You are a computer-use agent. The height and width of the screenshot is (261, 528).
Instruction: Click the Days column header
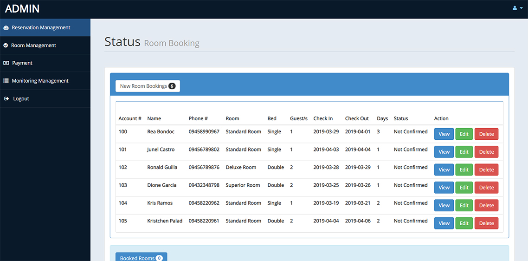pyautogui.click(x=382, y=119)
